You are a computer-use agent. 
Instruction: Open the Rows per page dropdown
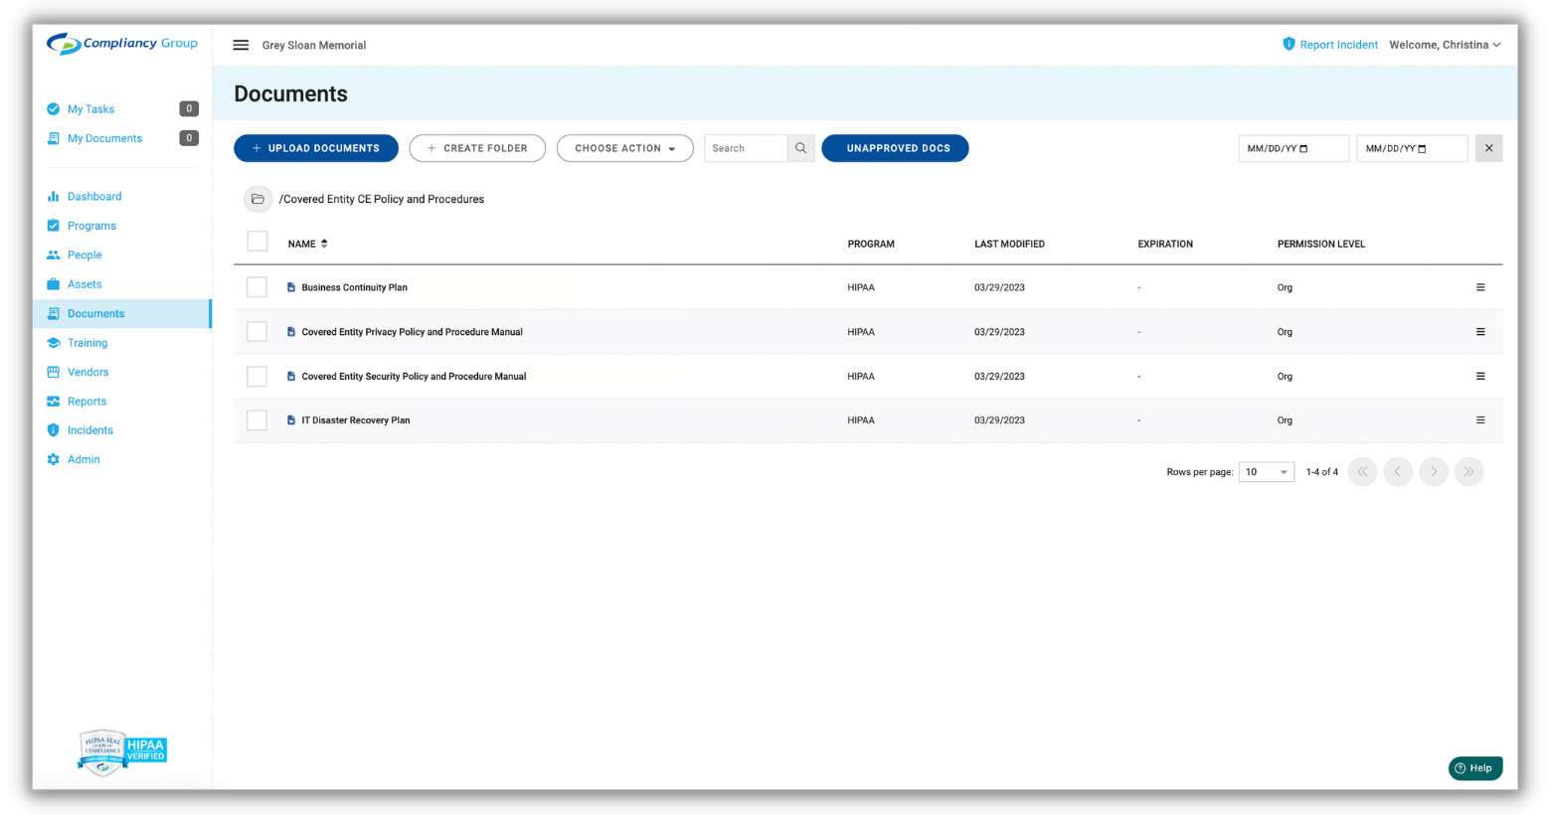coord(1266,471)
